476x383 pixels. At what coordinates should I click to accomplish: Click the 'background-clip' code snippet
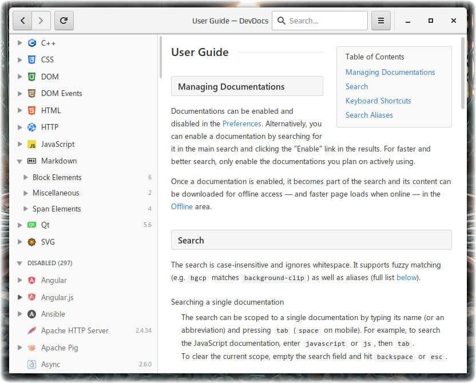click(274, 278)
